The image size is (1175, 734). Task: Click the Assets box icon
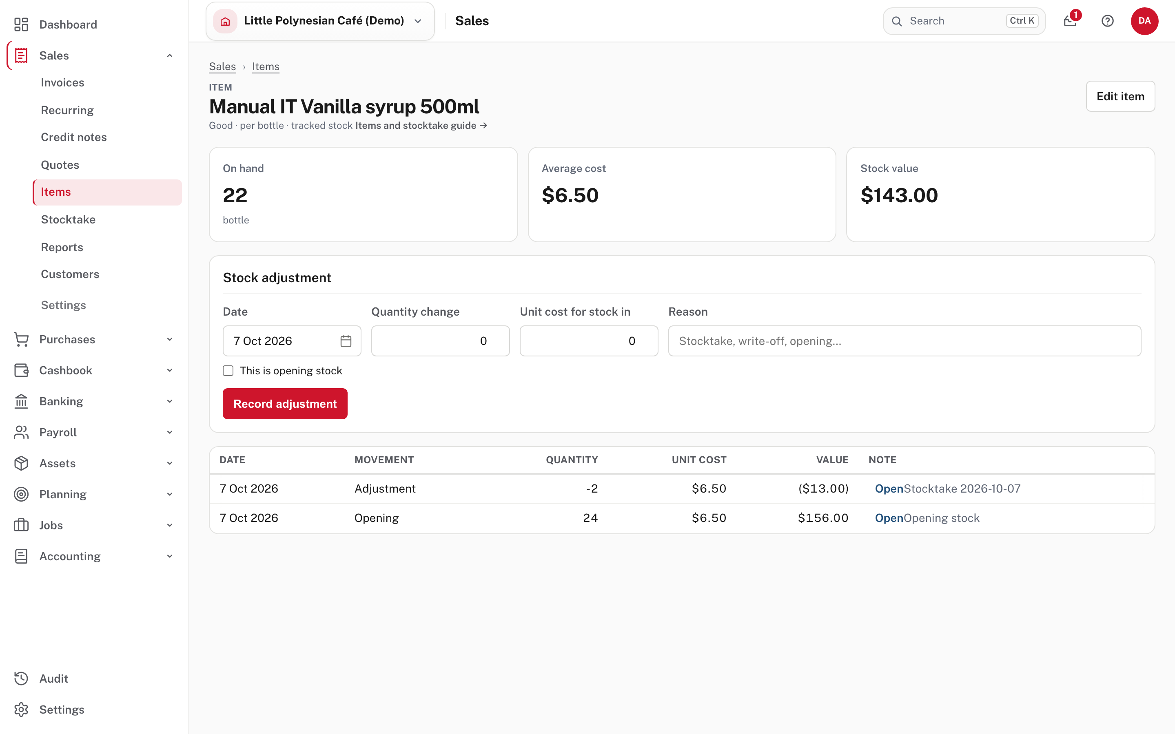point(21,463)
